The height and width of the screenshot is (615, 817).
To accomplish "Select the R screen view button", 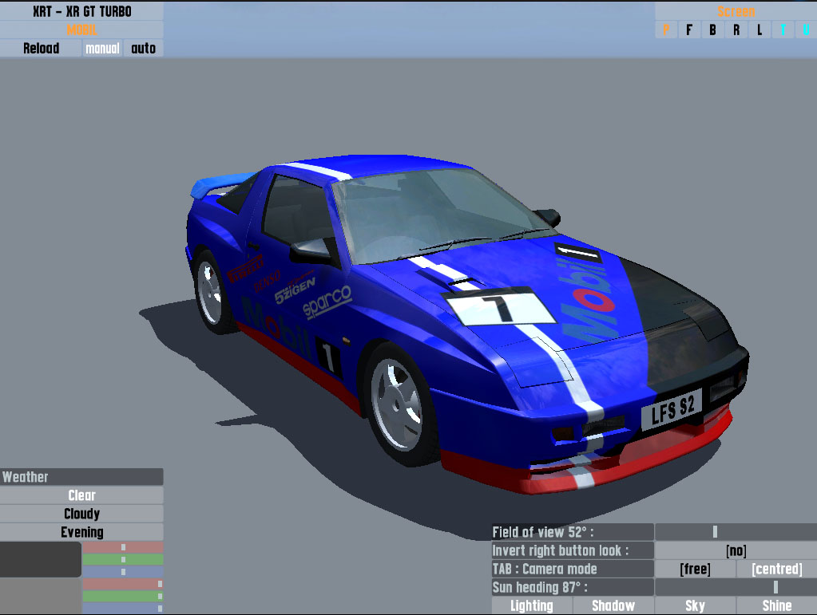I will pyautogui.click(x=736, y=30).
